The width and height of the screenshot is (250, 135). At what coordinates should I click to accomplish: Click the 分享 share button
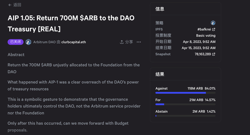coord(129,42)
